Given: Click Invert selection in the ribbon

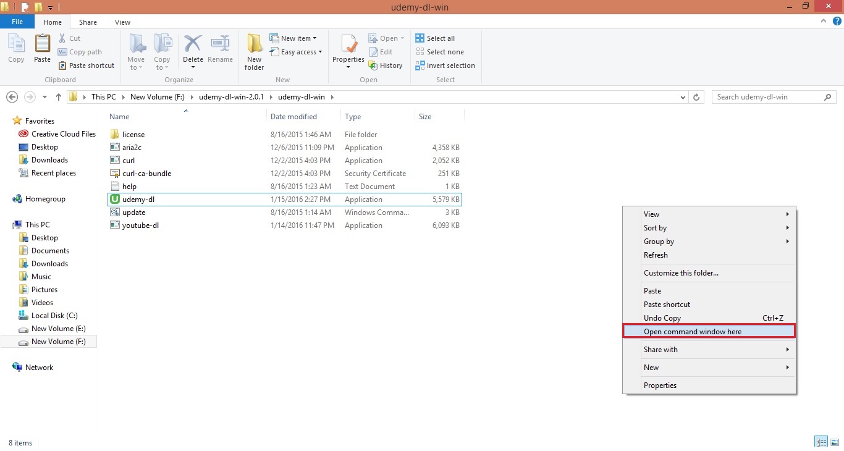Looking at the screenshot, I should click(x=445, y=65).
